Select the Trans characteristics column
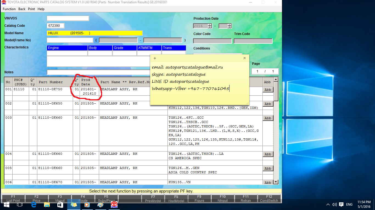This screenshot has width=375, height=210. pos(174,48)
